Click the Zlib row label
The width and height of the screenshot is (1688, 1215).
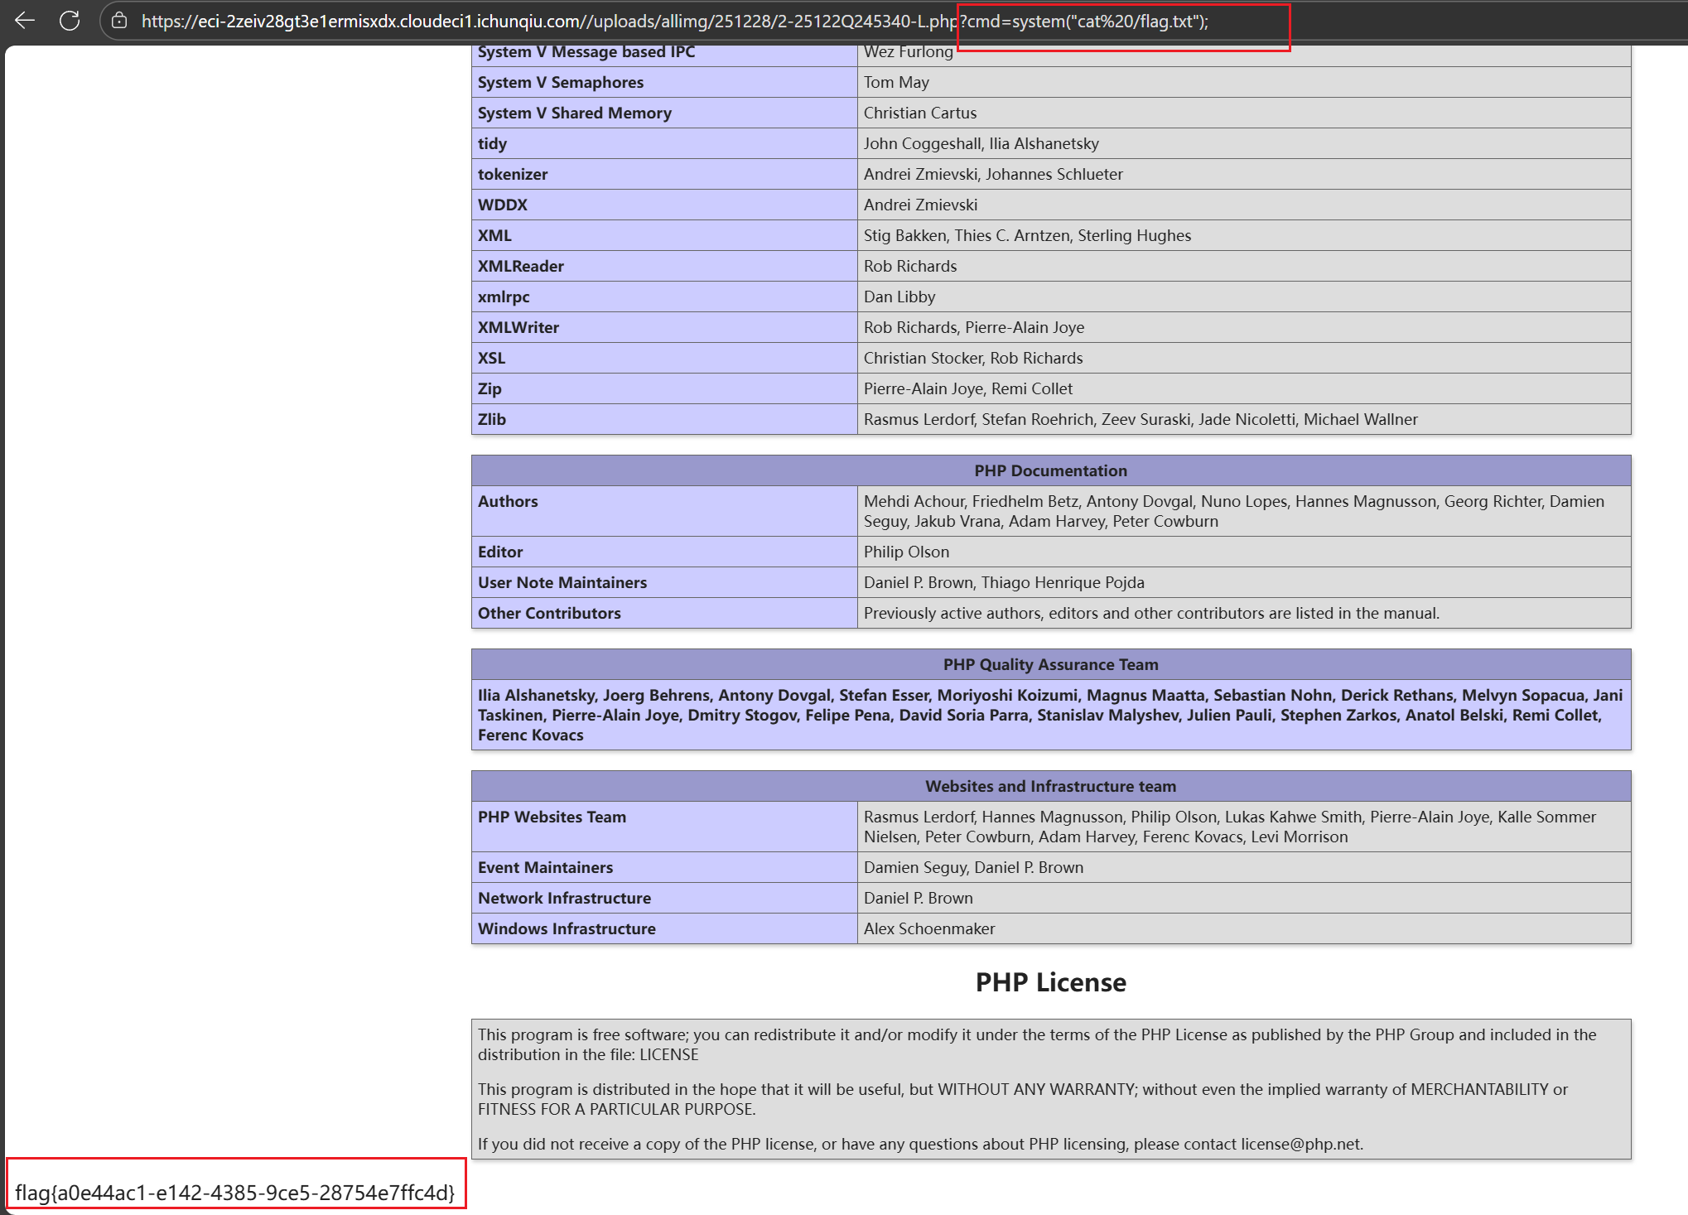[x=492, y=419]
